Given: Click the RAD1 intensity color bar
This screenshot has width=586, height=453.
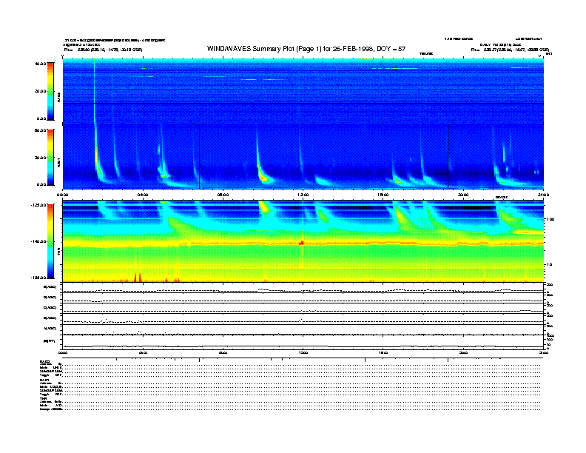Looking at the screenshot, I should (50, 158).
